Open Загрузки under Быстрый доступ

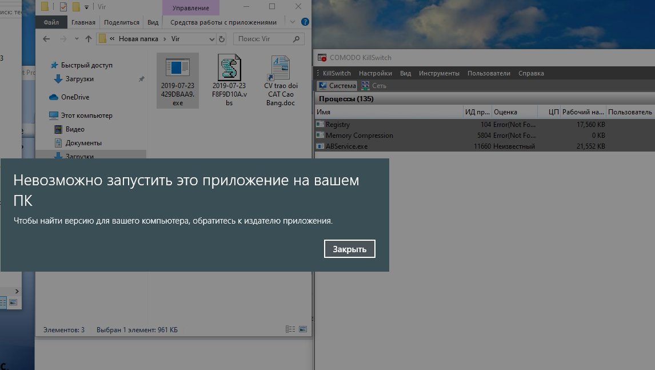click(79, 79)
